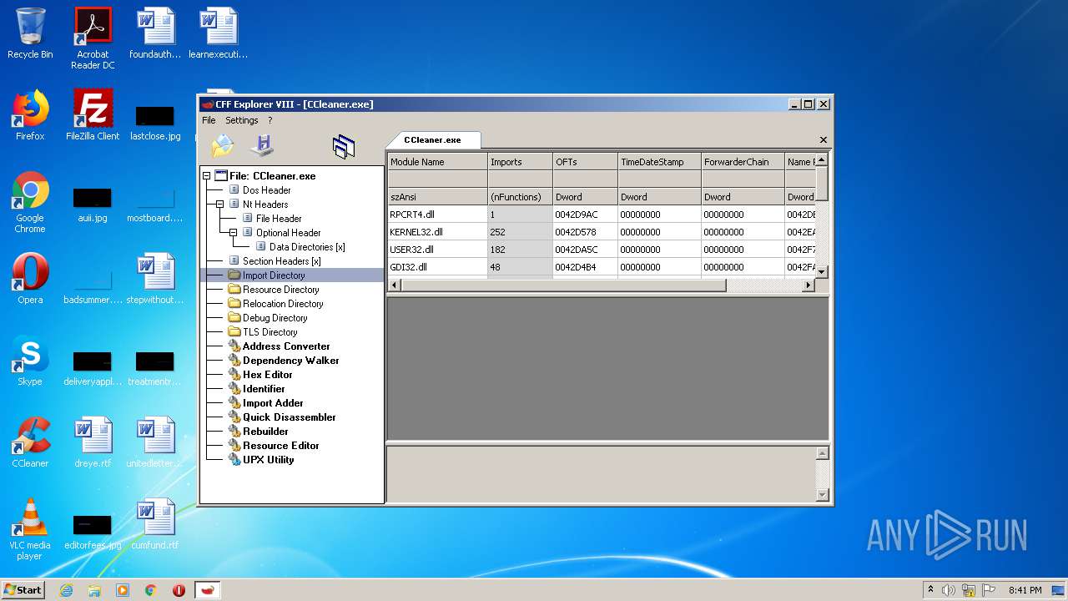Click the Resource Editor tool icon
The height and width of the screenshot is (601, 1068).
point(234,446)
